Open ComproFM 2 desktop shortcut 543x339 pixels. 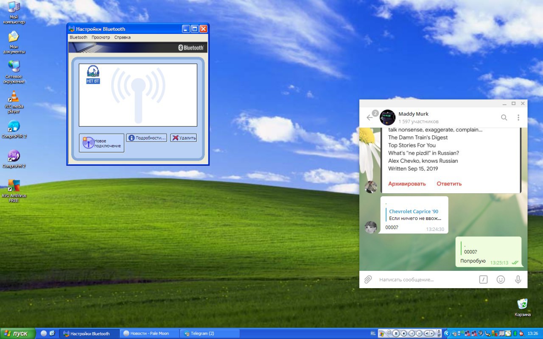tap(14, 159)
